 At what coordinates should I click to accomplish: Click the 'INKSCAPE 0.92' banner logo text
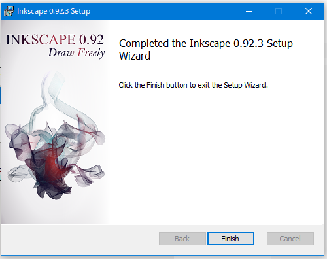54,39
